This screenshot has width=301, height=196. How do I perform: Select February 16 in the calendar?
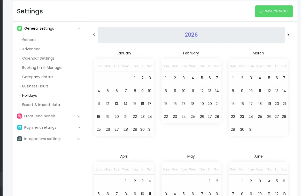point(175,104)
